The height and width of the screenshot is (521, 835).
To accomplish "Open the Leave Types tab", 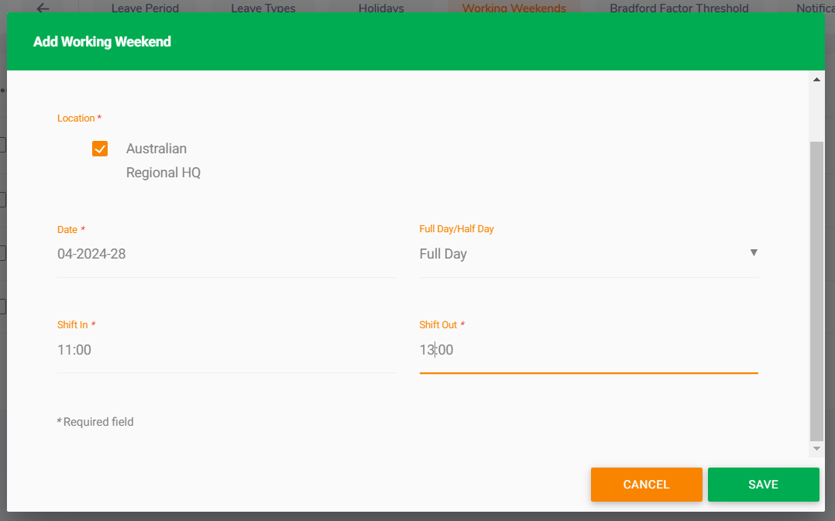I will [x=263, y=9].
